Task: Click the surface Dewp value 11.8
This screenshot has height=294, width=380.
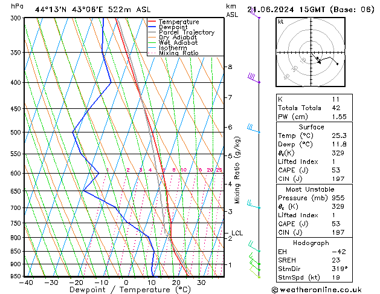Action: point(339,145)
